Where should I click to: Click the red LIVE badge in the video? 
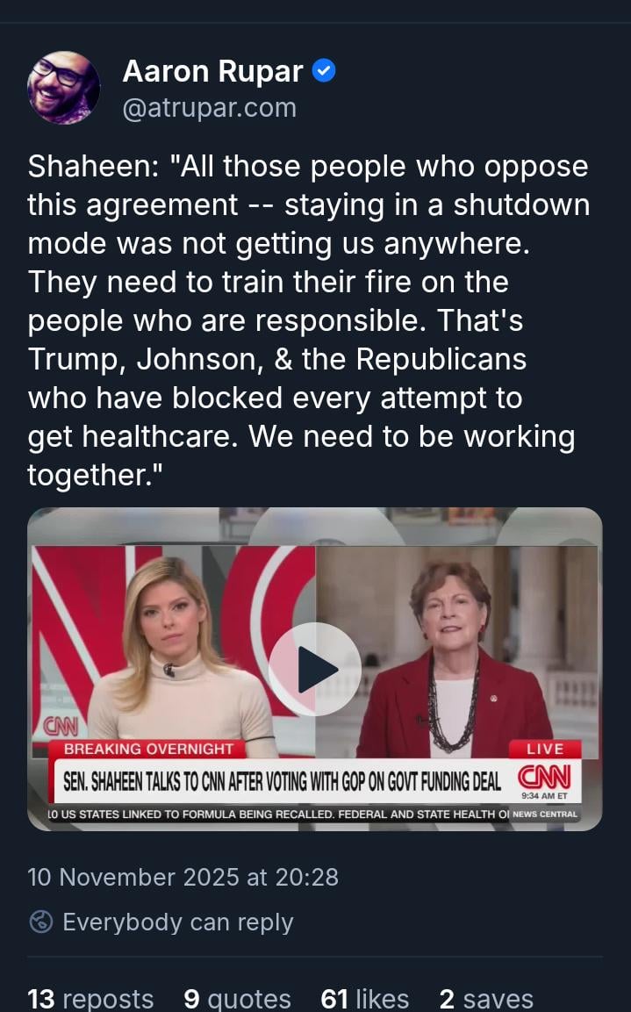pyautogui.click(x=545, y=750)
